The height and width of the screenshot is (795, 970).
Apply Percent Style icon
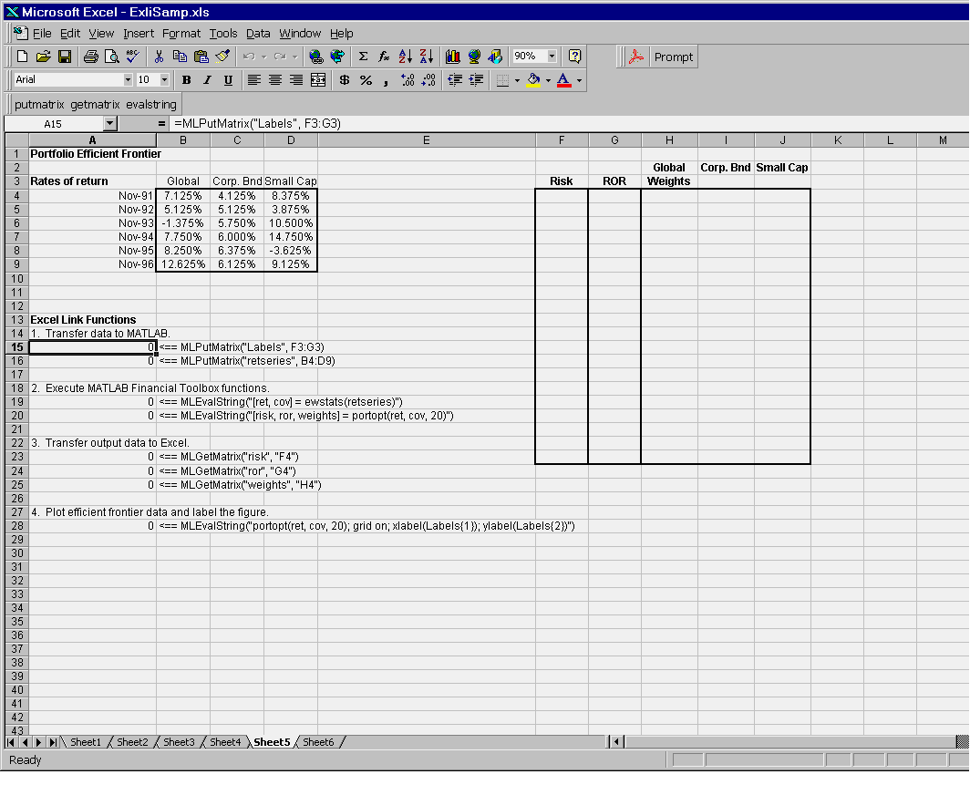(366, 80)
